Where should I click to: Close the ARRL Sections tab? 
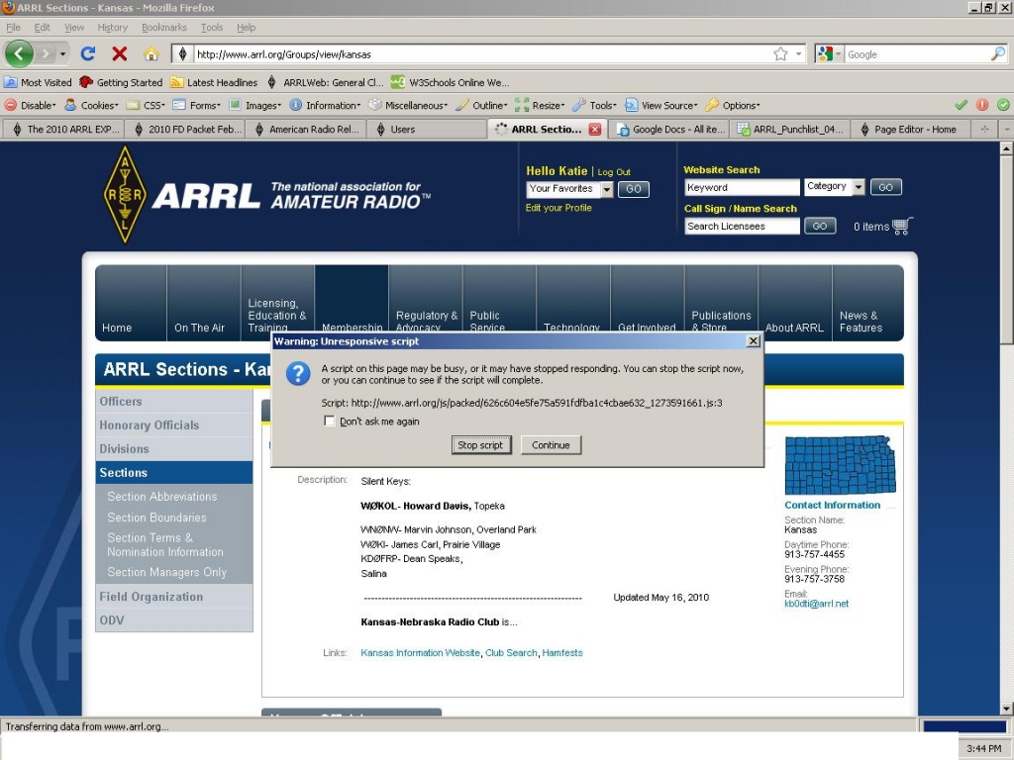point(595,130)
